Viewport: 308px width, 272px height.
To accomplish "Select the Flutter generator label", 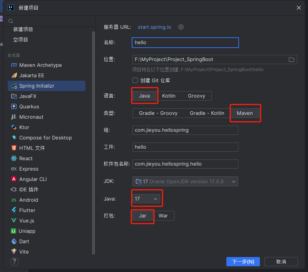I will pyautogui.click(x=27, y=210).
